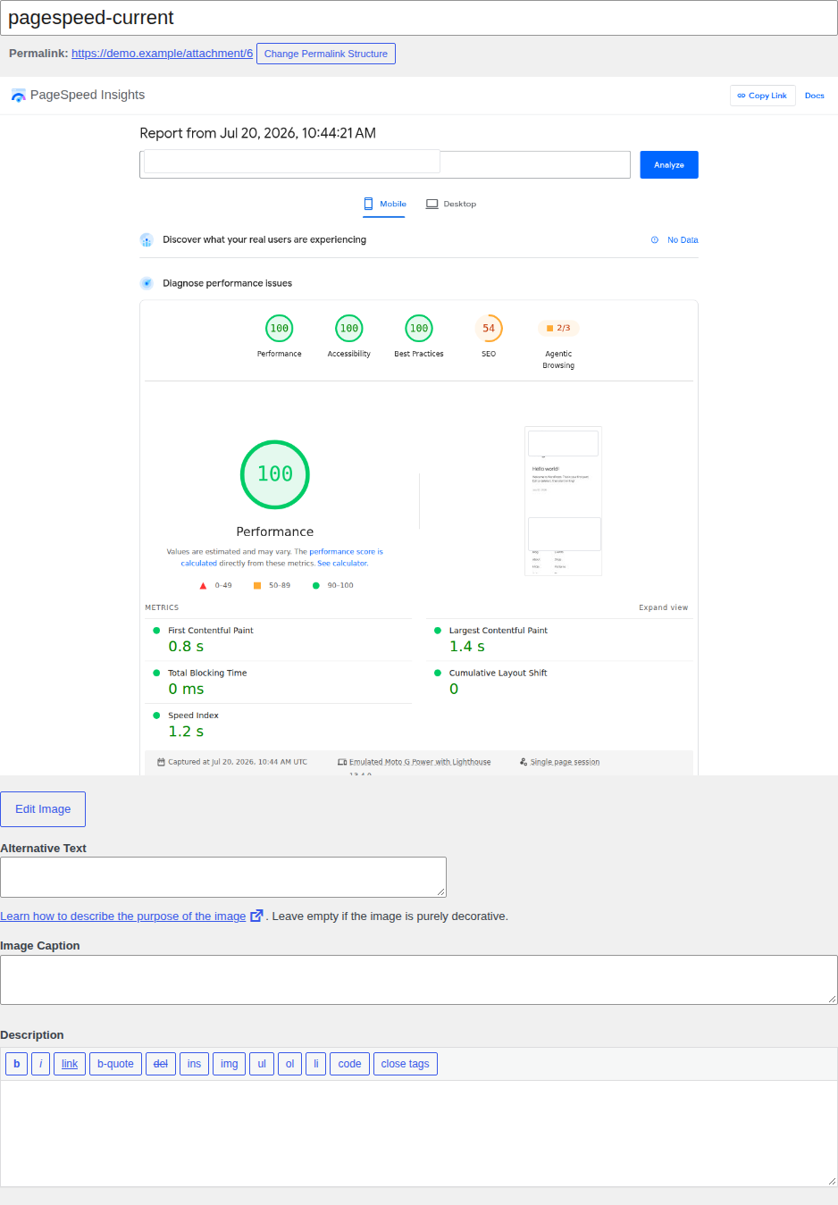Viewport: 838px width, 1205px height.
Task: Select the SEO 54 gauge
Action: 489,329
